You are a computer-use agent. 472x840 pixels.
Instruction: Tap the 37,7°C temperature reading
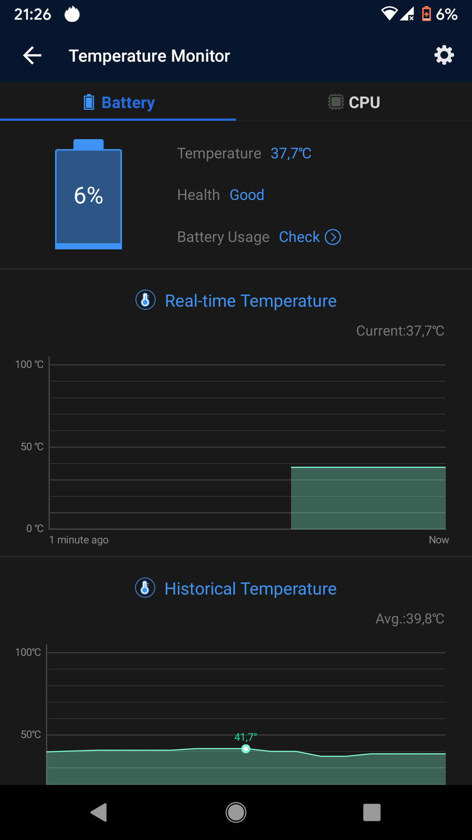[x=291, y=154]
